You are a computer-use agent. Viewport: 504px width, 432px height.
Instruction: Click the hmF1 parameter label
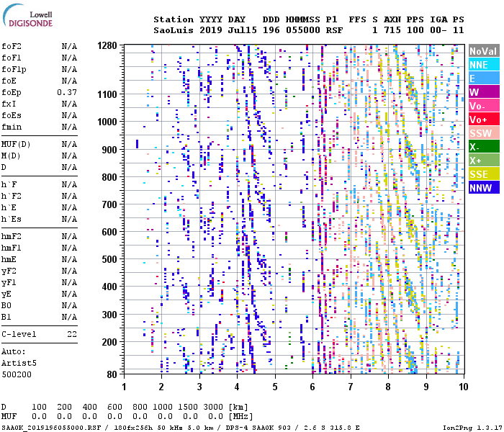[x=12, y=248]
